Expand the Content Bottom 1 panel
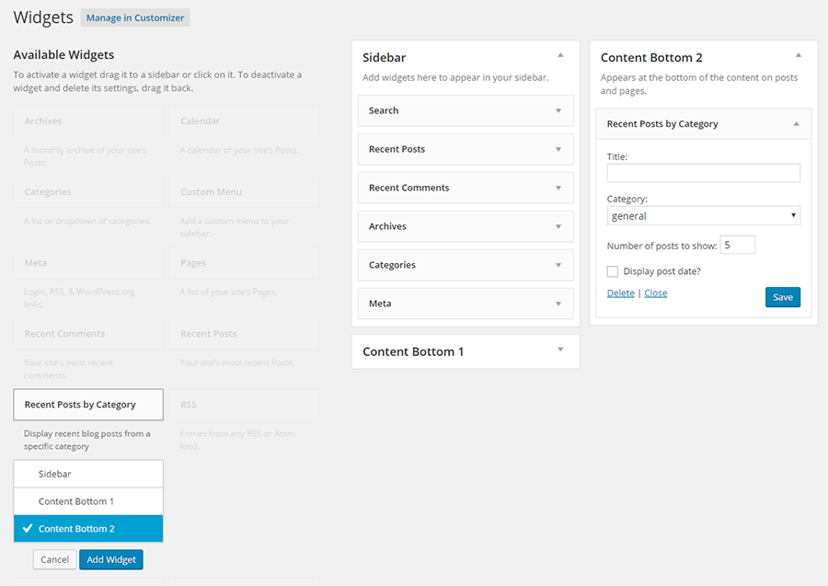This screenshot has width=828, height=586. pos(559,350)
